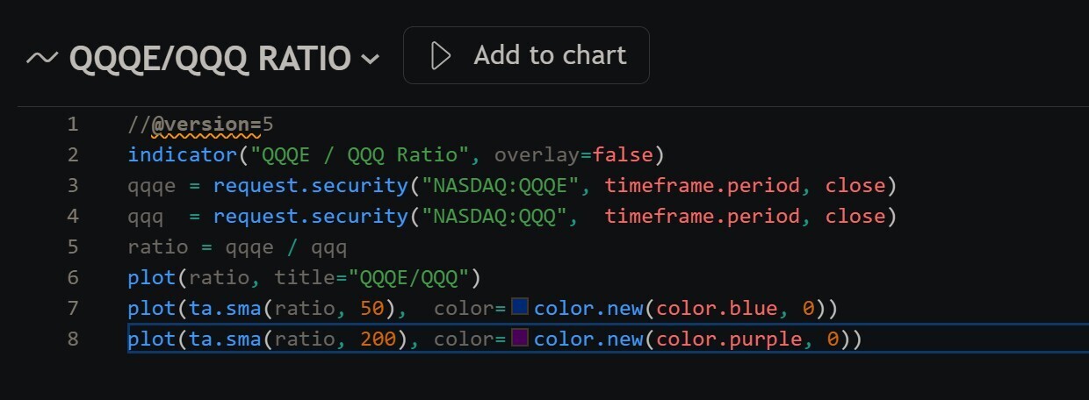Expand the chevron next to QQQE/QQQ RATIO

[x=371, y=60]
